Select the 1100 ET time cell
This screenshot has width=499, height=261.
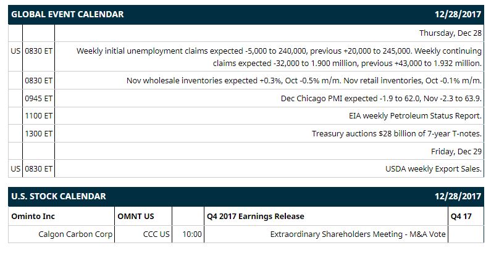38,116
